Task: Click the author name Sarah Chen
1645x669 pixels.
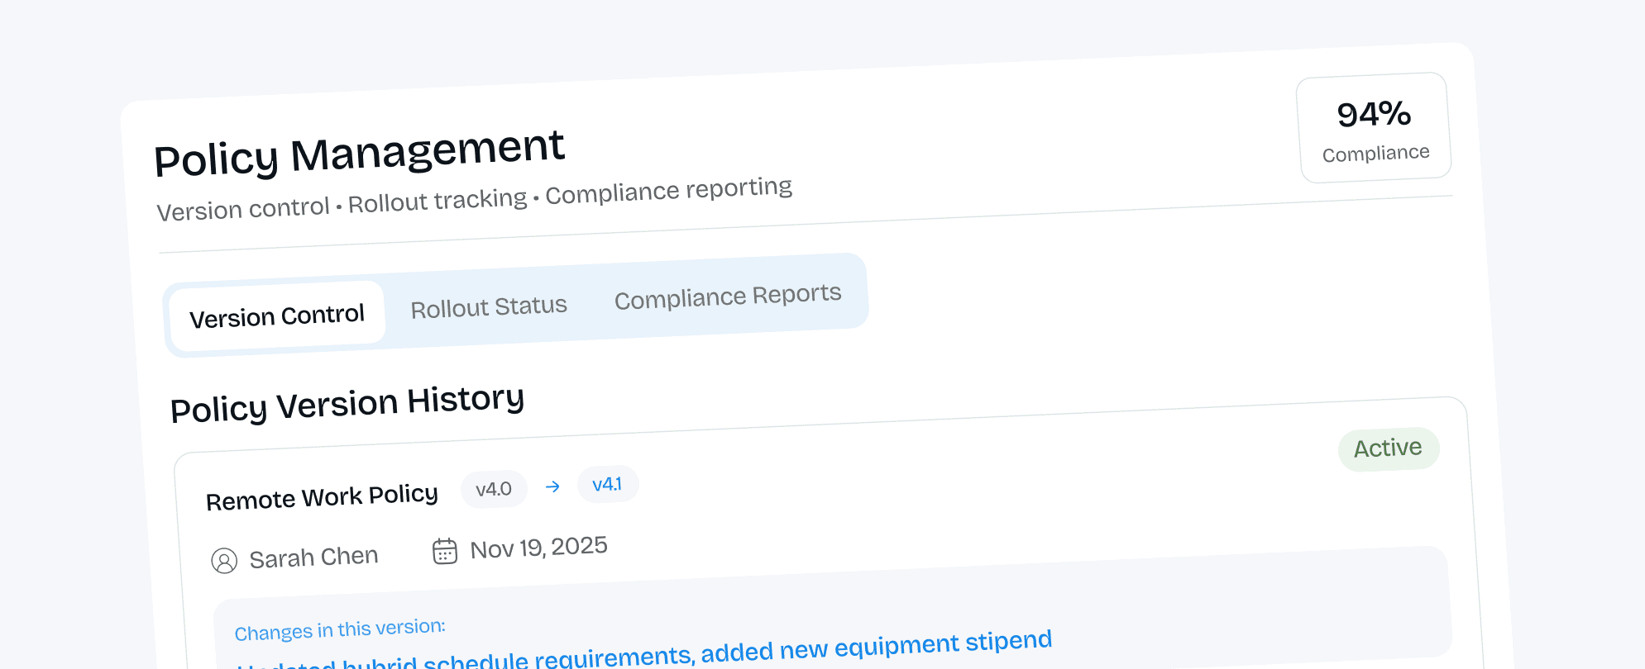Action: tap(313, 557)
